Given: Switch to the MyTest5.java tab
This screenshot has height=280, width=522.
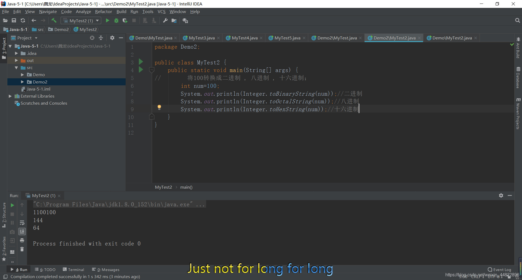Looking at the screenshot, I should 287,38.
